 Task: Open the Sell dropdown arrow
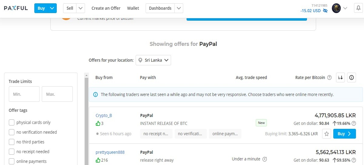(81, 8)
